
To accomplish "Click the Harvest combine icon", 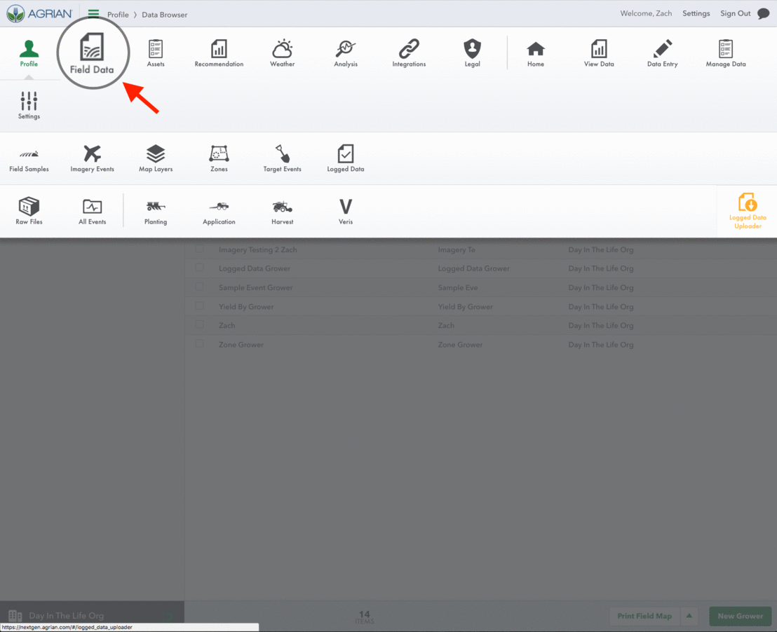I will click(282, 211).
